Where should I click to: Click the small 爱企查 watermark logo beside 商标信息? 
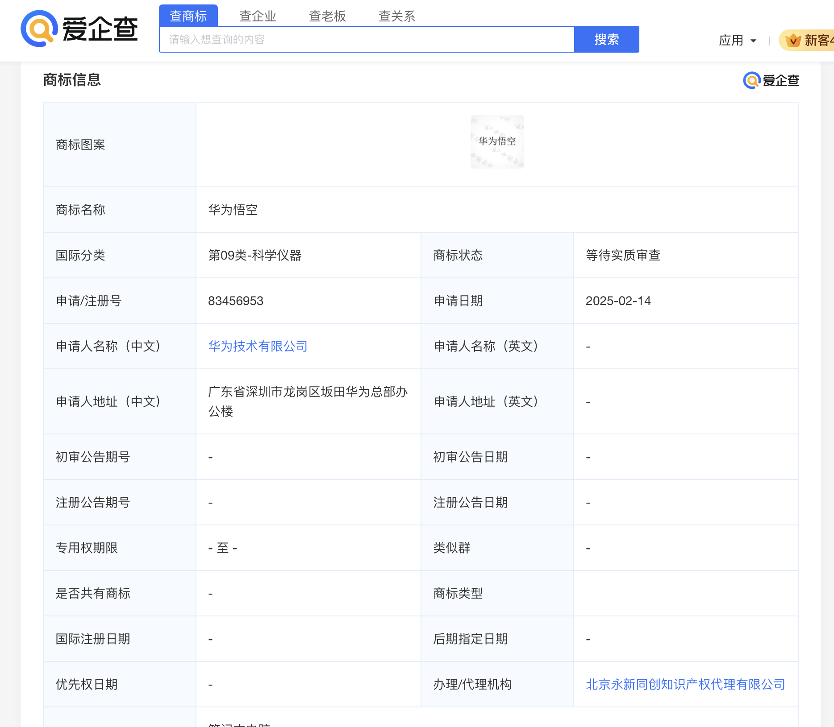tap(771, 80)
